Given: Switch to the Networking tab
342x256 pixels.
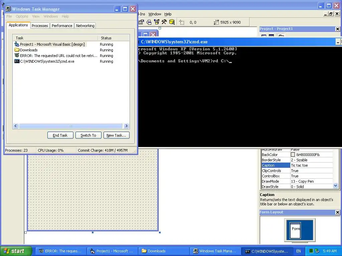Looking at the screenshot, I should pos(85,26).
